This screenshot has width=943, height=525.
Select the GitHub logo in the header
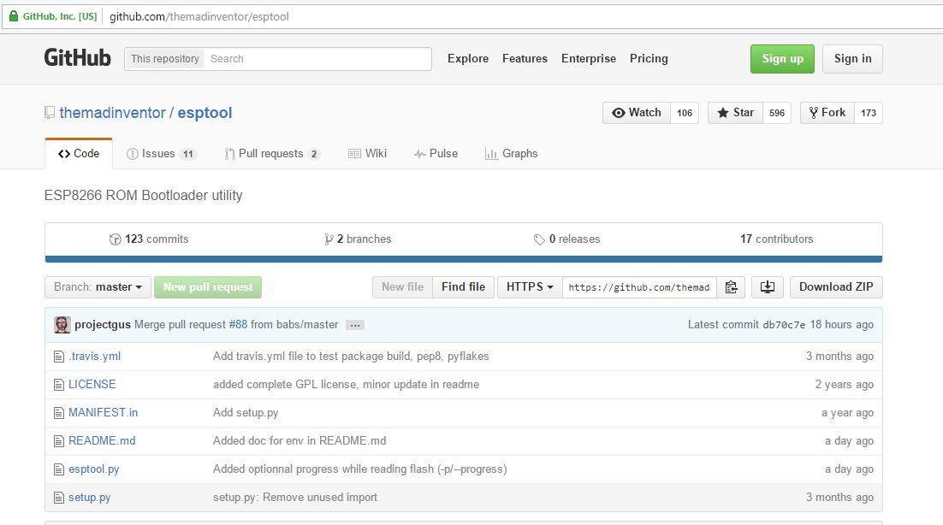[x=77, y=57]
